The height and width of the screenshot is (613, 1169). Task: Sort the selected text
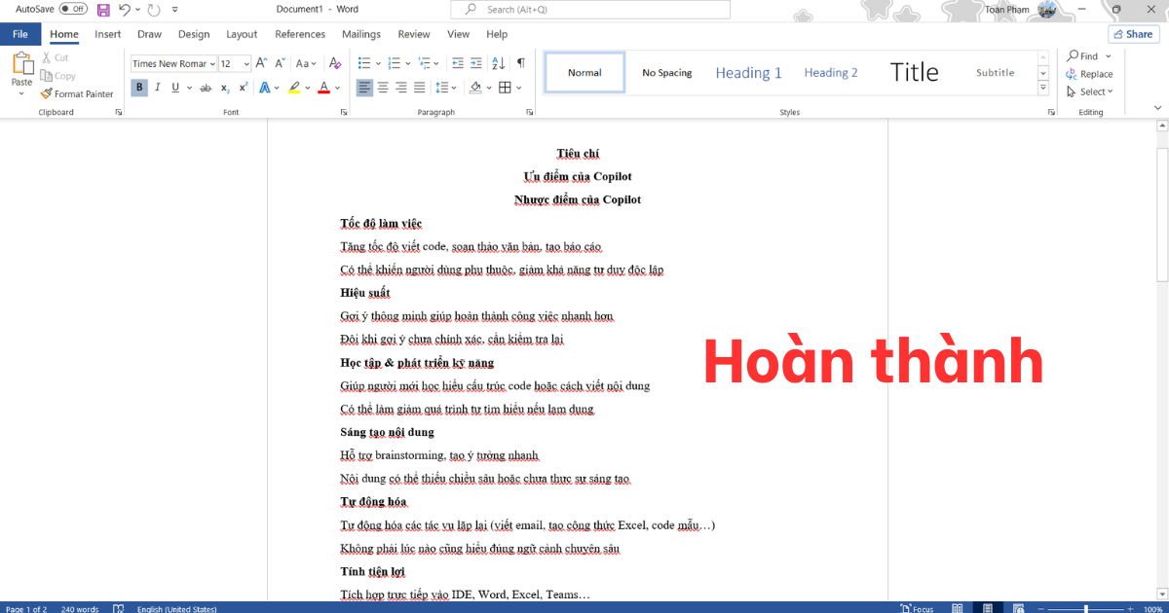[x=498, y=63]
